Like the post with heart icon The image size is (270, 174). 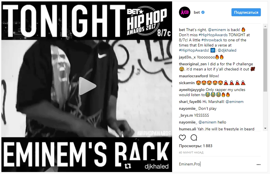point(182,137)
